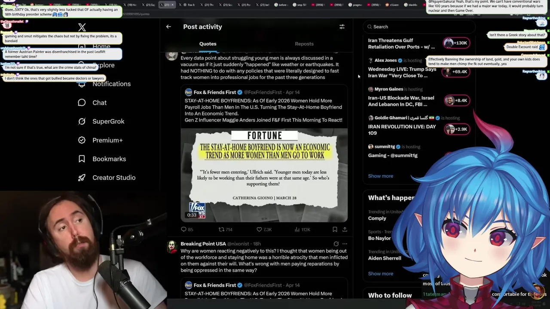Open IRAN REVOLUTION LIVE: DAY 109 space
Viewport: 550px width, 309px height.
[x=402, y=130]
